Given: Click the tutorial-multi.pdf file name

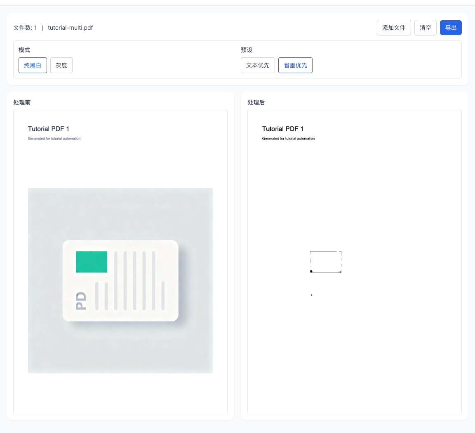Looking at the screenshot, I should (71, 28).
